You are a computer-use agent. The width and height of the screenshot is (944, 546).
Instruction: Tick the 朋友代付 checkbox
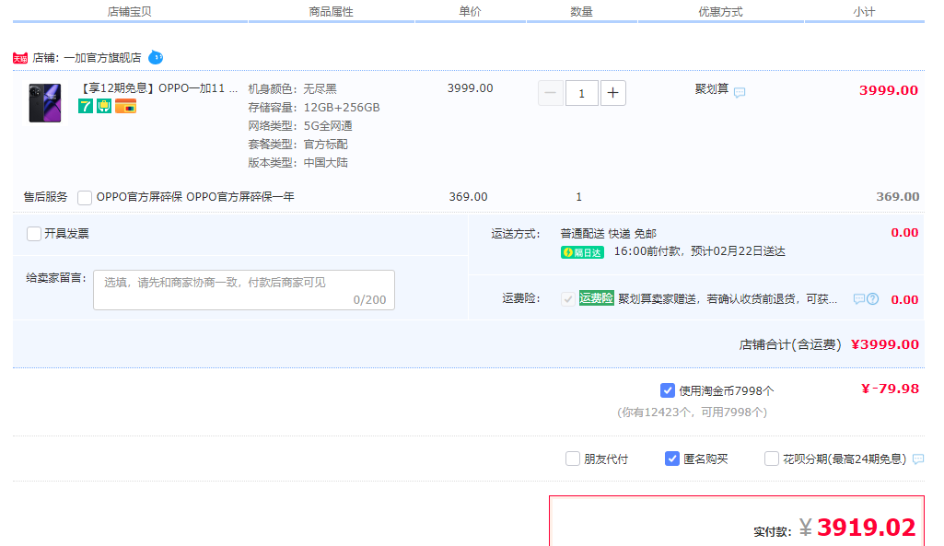pos(573,459)
